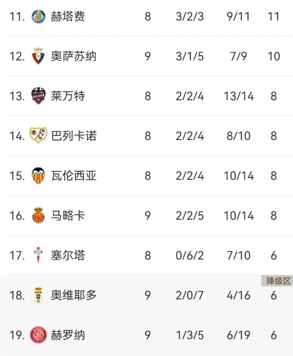Select the 瓦伦西亚 team name

pyautogui.click(x=74, y=176)
